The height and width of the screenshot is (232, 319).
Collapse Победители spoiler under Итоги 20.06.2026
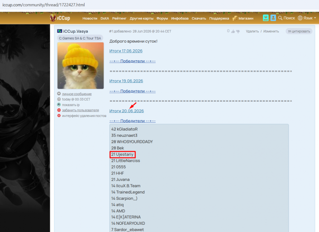click(x=133, y=121)
